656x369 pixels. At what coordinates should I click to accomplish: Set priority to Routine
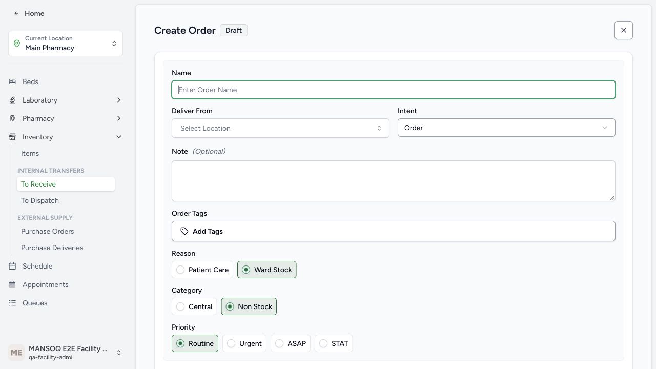pyautogui.click(x=195, y=343)
